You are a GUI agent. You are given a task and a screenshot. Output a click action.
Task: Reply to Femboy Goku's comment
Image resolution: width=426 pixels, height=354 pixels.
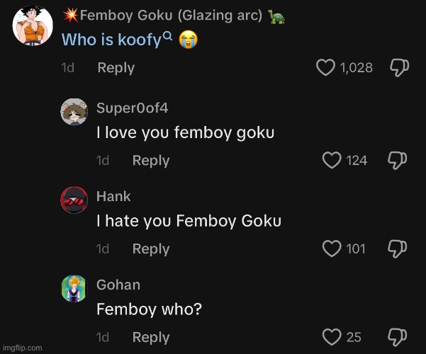[116, 68]
